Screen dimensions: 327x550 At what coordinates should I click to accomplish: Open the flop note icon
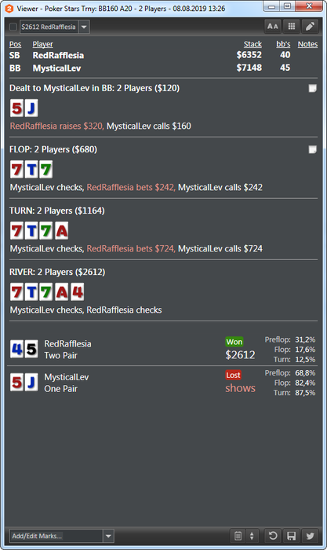tap(312, 149)
